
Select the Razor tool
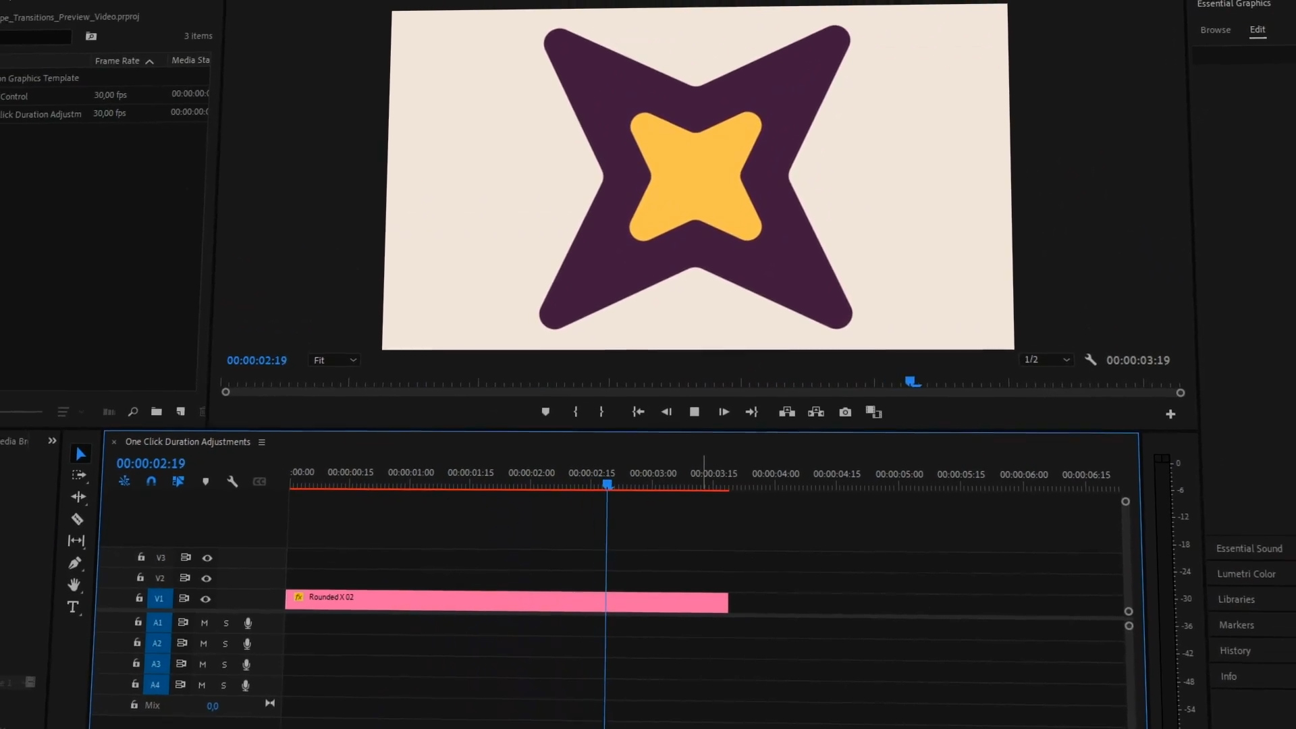78,519
